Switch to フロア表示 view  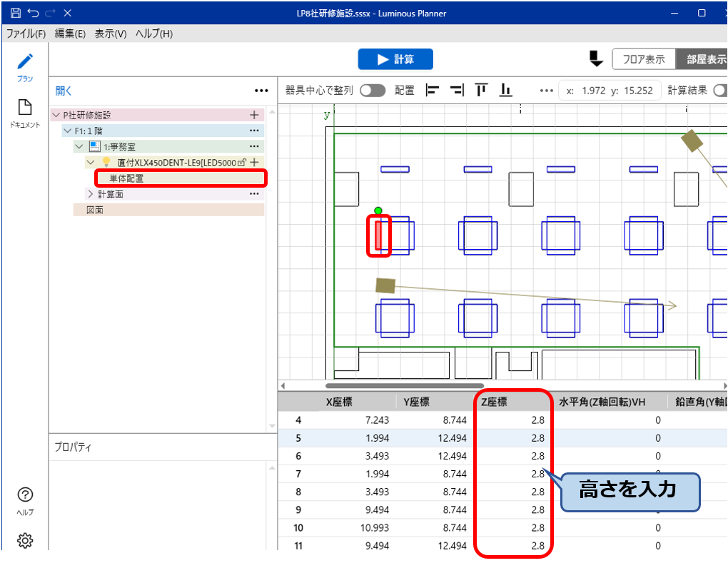point(644,59)
